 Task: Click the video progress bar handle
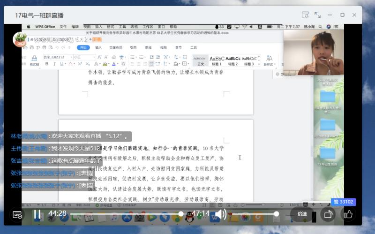[181, 214]
